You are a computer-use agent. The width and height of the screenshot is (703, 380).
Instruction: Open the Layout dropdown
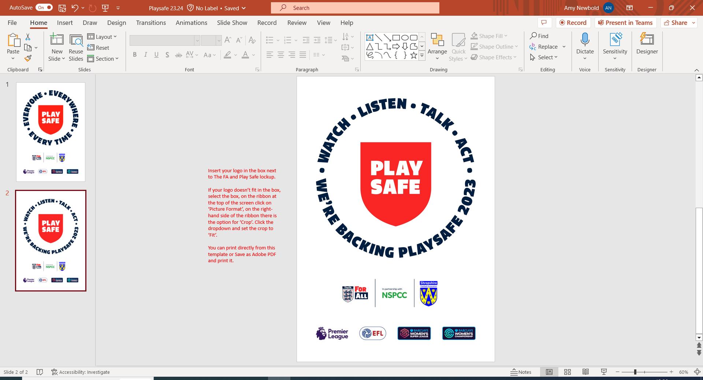(102, 37)
